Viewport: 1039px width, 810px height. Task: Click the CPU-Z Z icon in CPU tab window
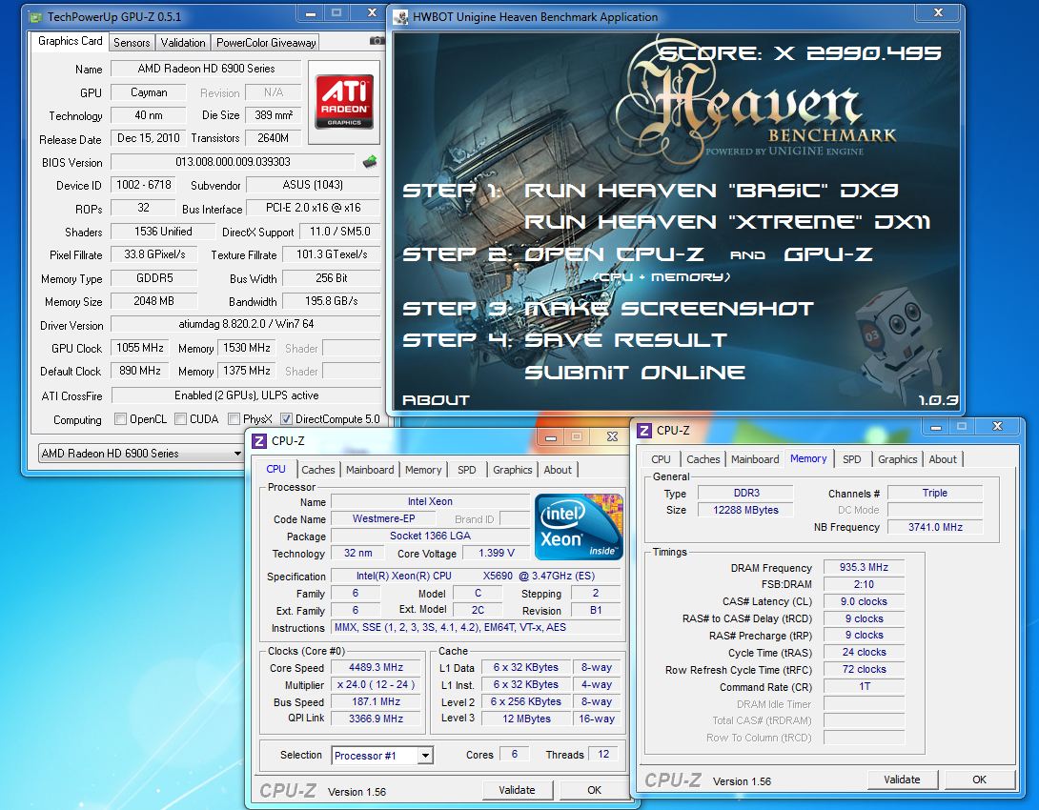point(259,440)
